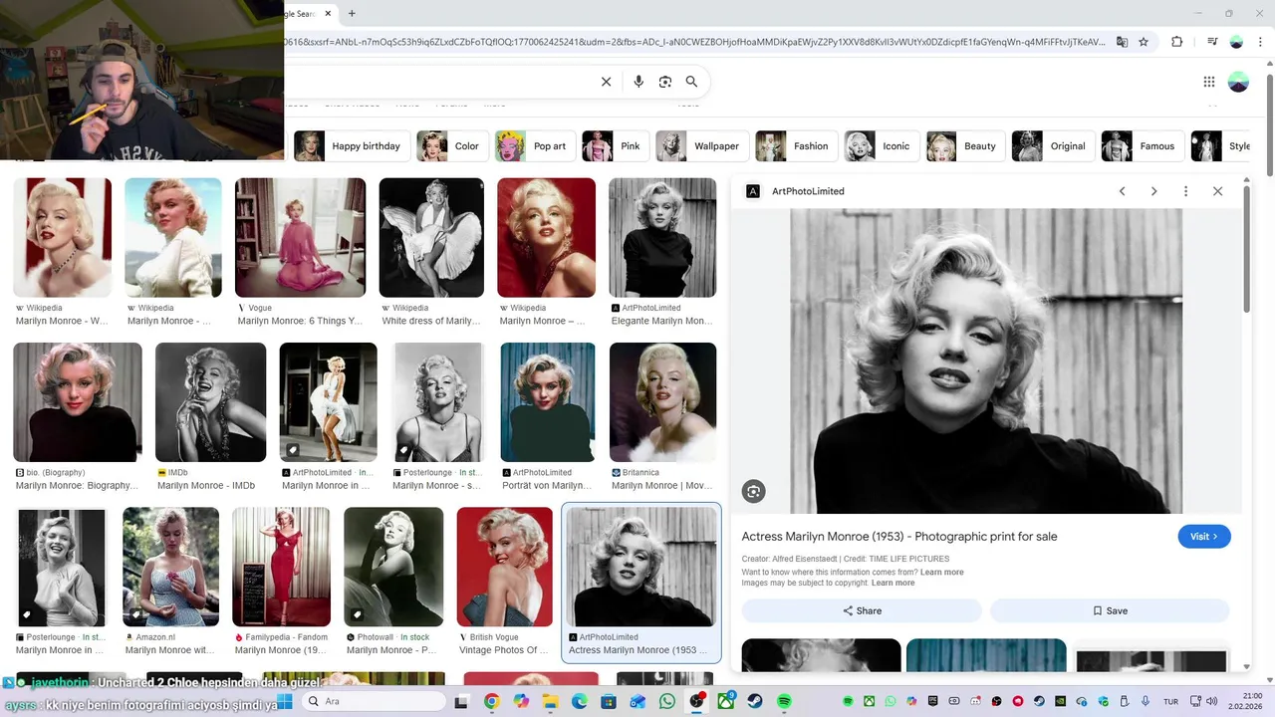Filter images by Famous chip

1143,146
